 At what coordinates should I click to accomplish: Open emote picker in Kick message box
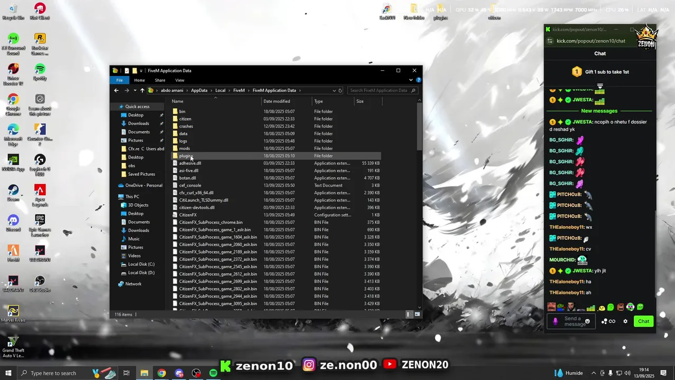click(x=587, y=321)
